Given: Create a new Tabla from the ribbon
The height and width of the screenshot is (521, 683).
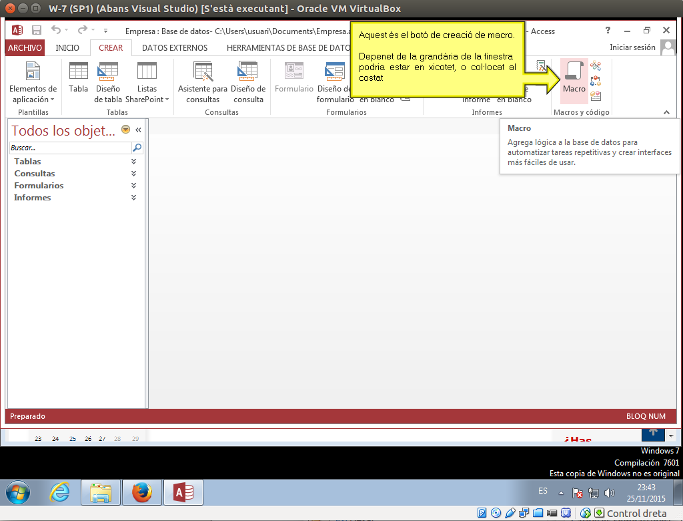Looking at the screenshot, I should (x=79, y=77).
